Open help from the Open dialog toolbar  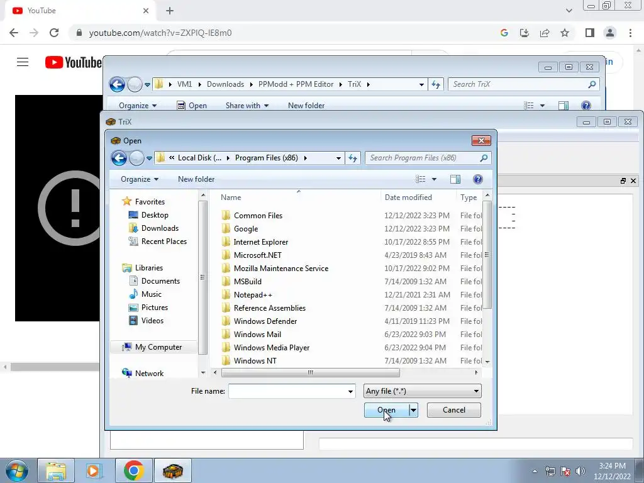(x=478, y=179)
